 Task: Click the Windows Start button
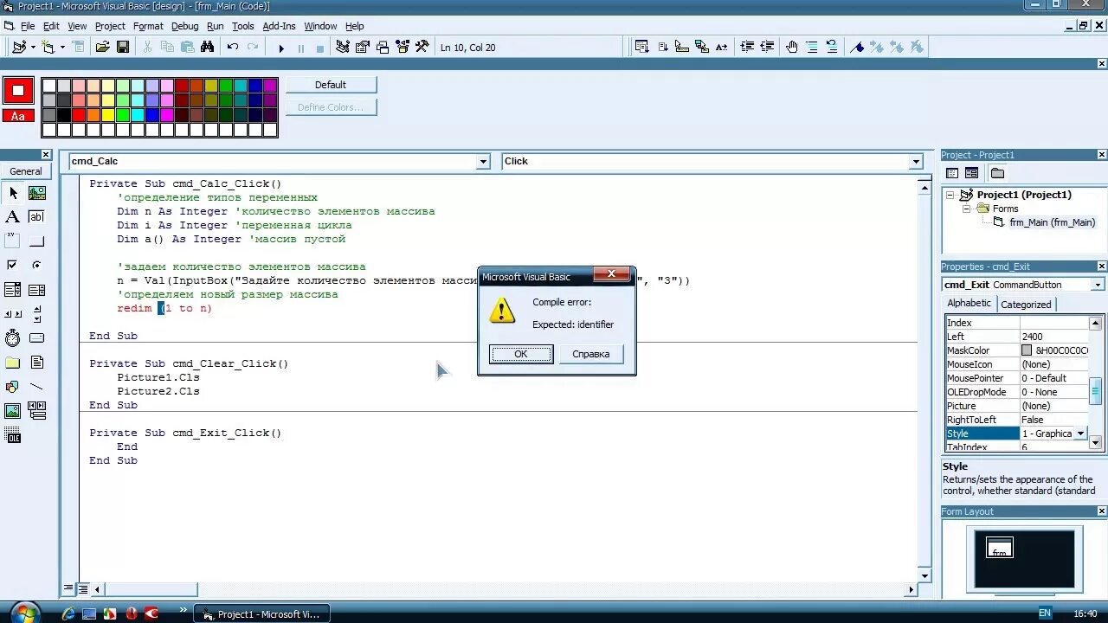pyautogui.click(x=24, y=613)
